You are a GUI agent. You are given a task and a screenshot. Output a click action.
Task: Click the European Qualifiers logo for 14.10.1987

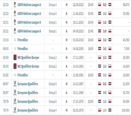pos(15,84)
